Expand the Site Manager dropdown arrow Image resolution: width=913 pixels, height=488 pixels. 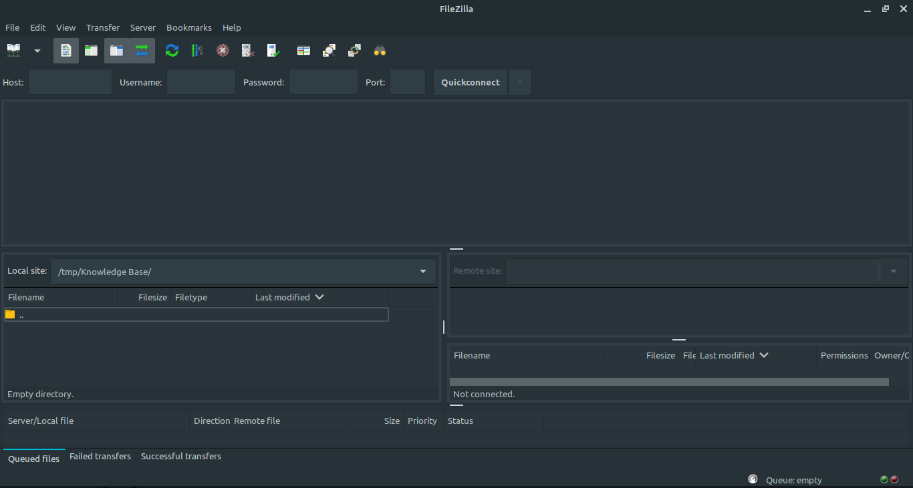(37, 51)
